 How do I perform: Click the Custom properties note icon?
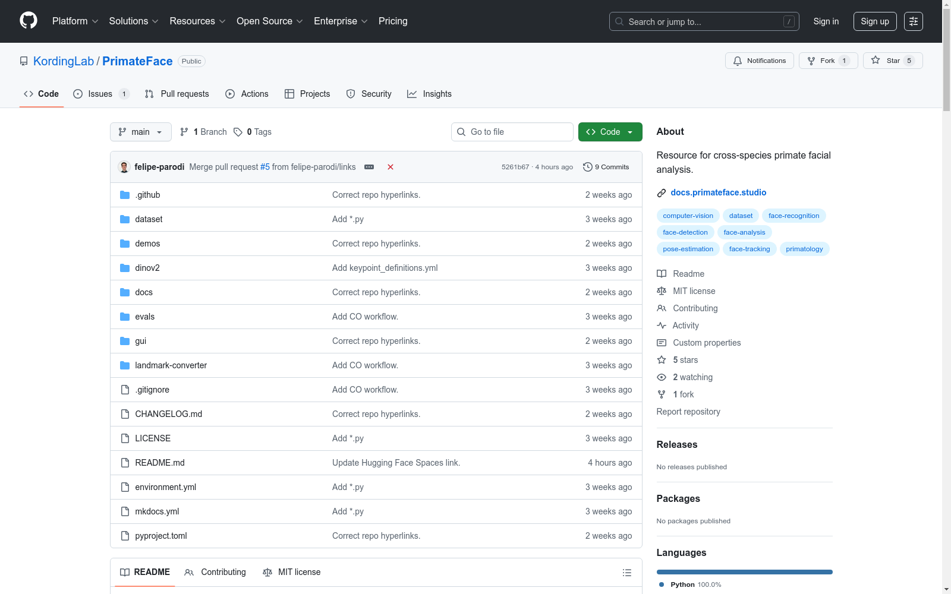[x=662, y=343]
